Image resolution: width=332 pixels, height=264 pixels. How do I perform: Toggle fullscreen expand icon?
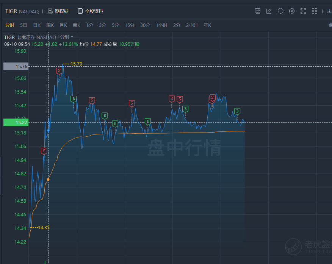[303, 11]
